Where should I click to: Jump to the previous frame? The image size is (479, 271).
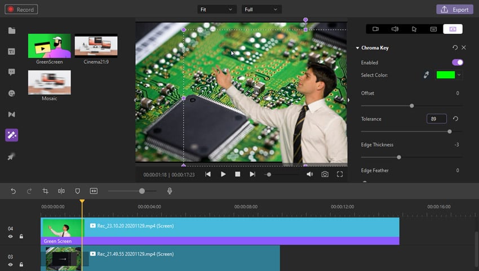pyautogui.click(x=208, y=174)
